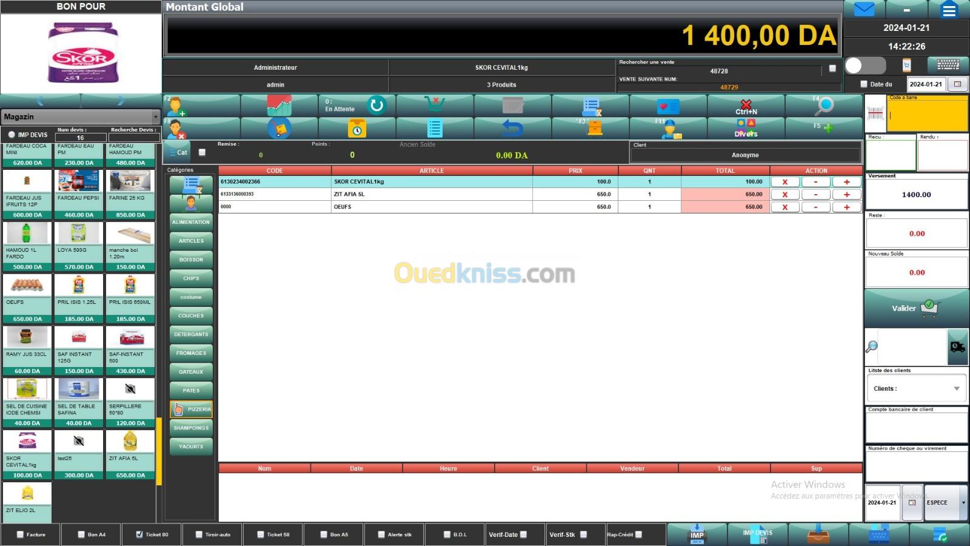Show the on-screen keyboard

click(948, 65)
